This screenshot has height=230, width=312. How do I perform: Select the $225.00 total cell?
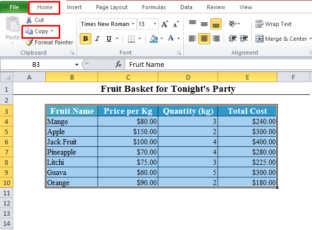click(x=247, y=162)
